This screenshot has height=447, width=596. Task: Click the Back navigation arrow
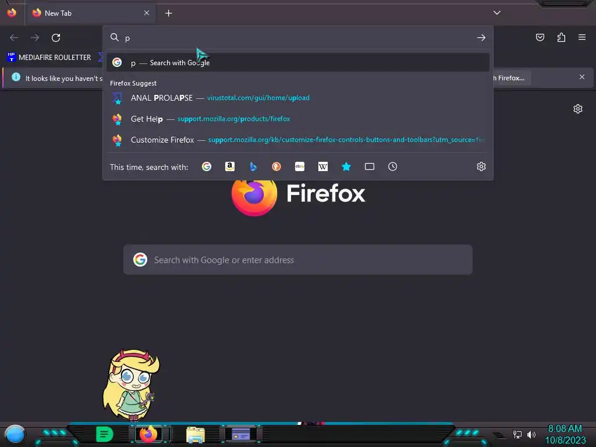[14, 38]
